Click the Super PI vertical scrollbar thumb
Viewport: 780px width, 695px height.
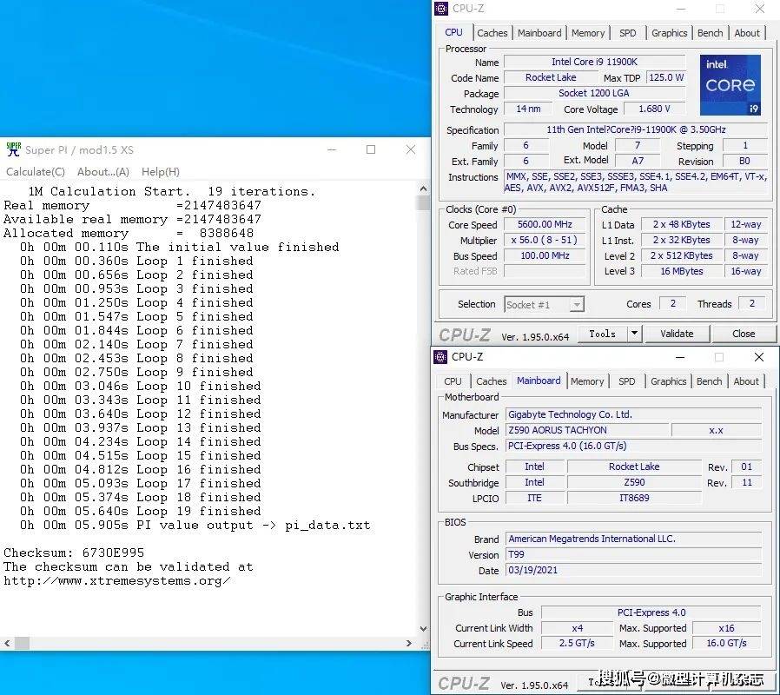point(423,202)
